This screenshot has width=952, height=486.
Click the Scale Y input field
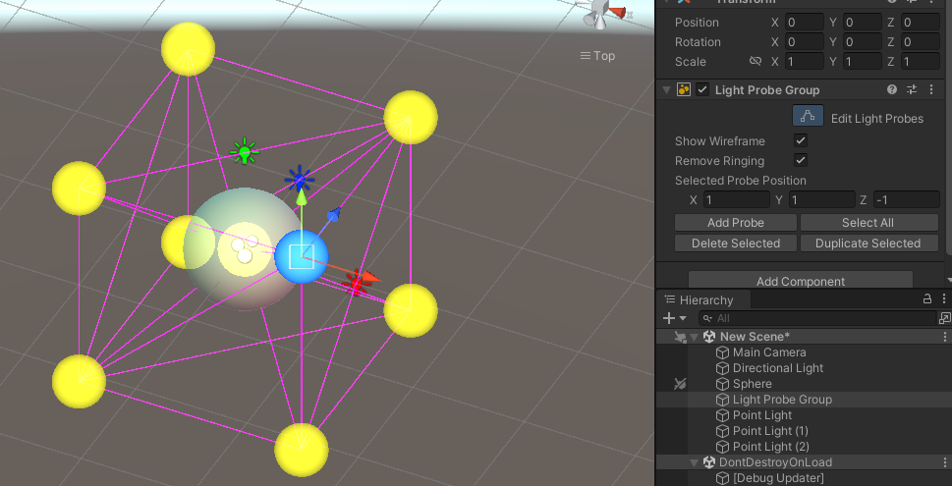click(863, 61)
